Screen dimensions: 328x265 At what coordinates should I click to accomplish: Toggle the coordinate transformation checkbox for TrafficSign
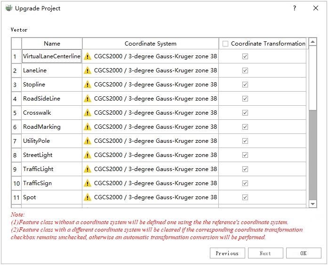(x=245, y=183)
